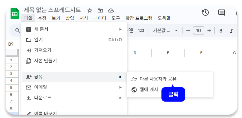Check the cloud document status icon
The image size is (242, 118).
tap(111, 10)
